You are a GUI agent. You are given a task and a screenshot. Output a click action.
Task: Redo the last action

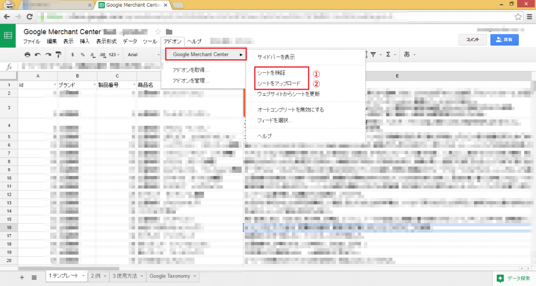click(48, 54)
